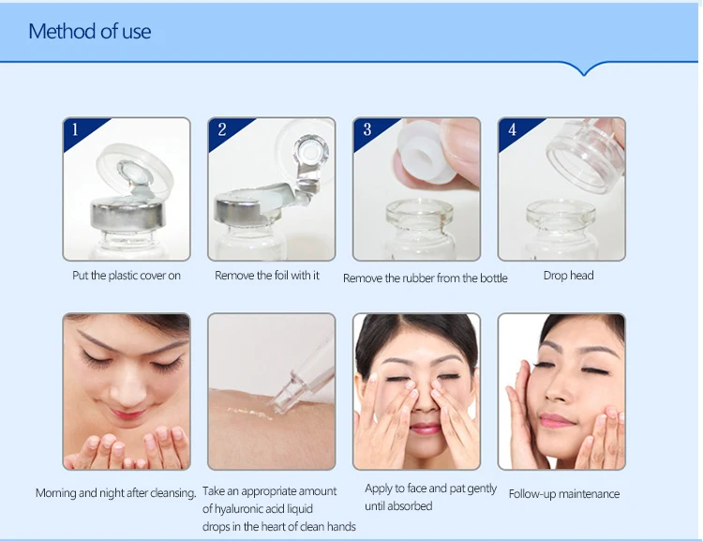Image resolution: width=703 pixels, height=541 pixels.
Task: Open the woman patting nose photo
Action: click(x=416, y=392)
